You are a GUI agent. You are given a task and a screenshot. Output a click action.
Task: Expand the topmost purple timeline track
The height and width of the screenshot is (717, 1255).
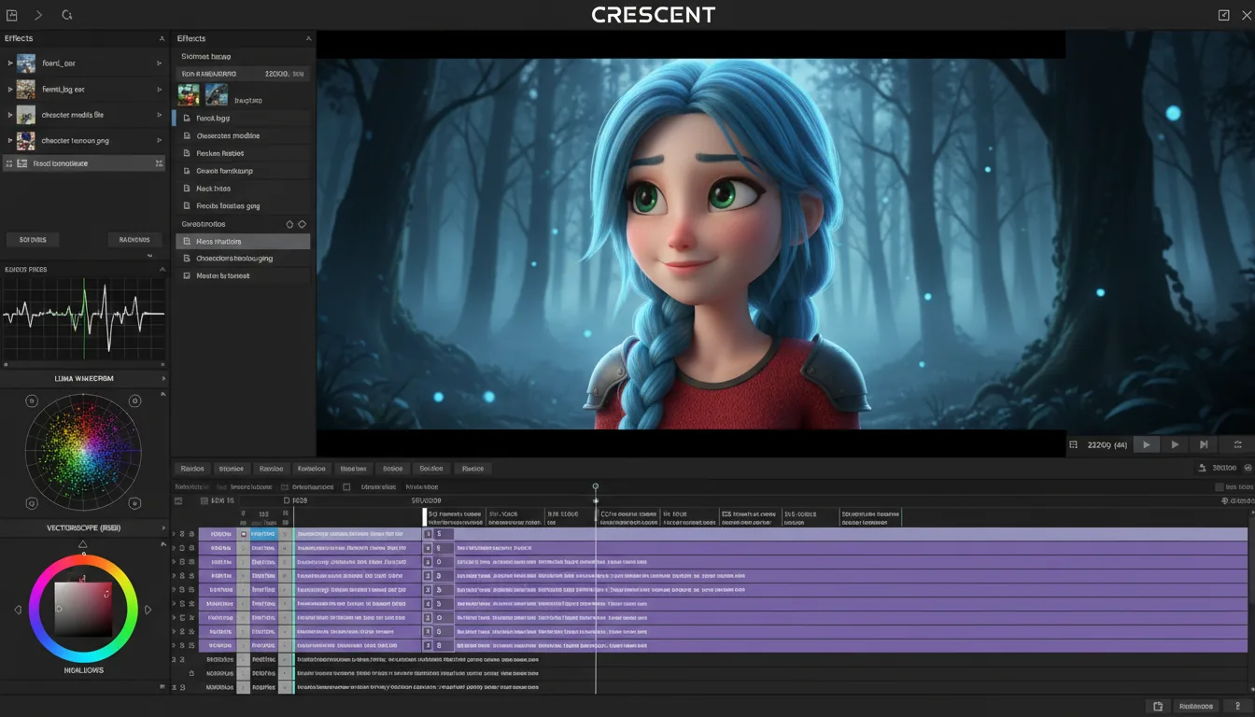point(174,534)
